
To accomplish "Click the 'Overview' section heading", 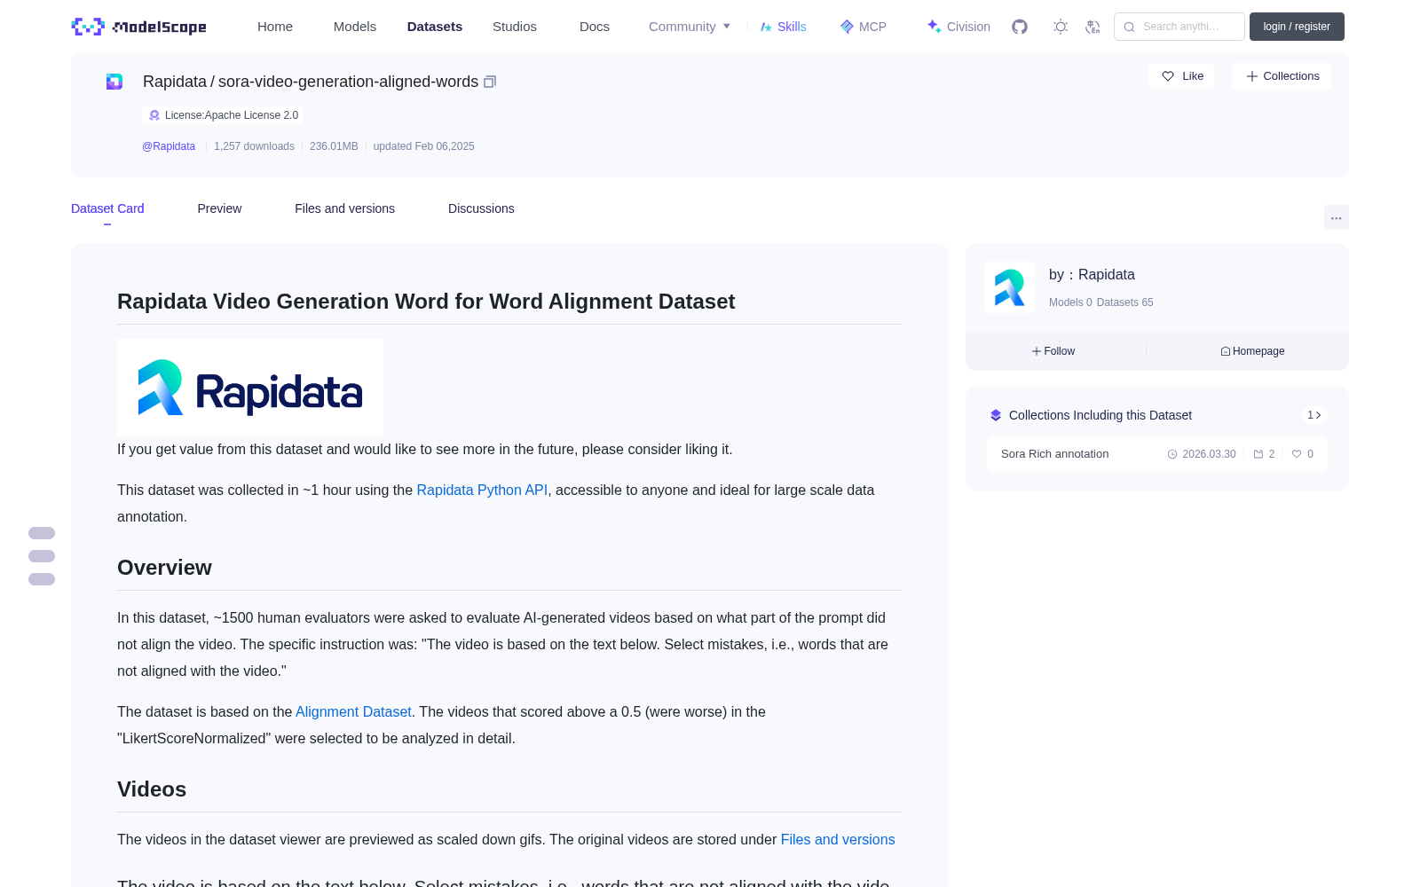I will (164, 568).
